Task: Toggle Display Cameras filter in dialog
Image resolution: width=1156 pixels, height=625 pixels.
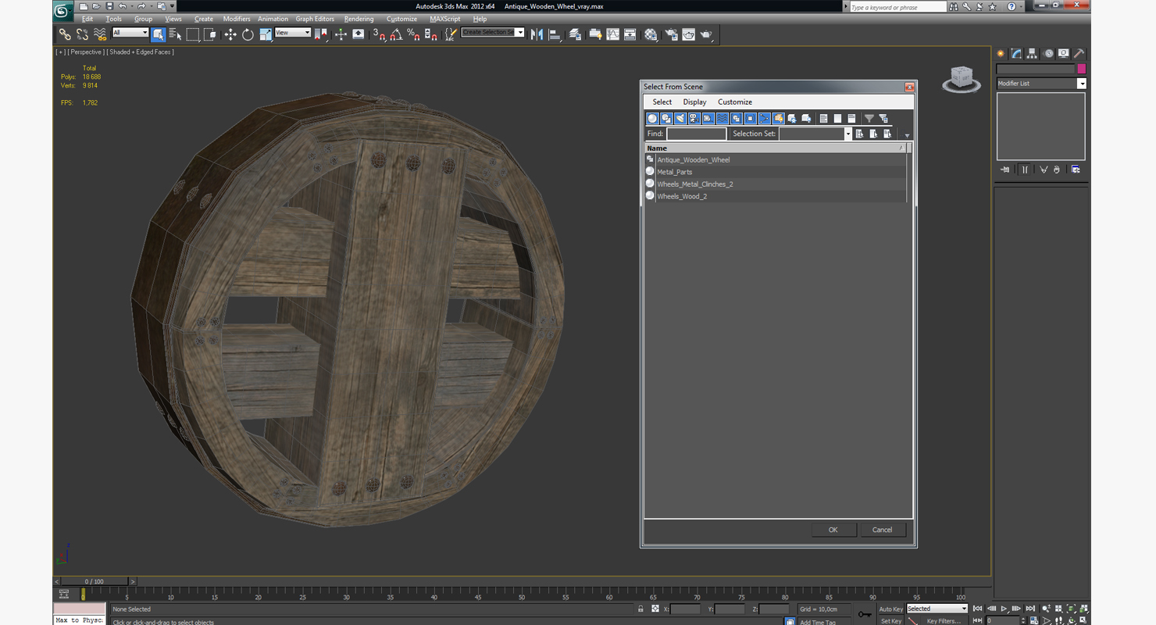Action: click(694, 119)
